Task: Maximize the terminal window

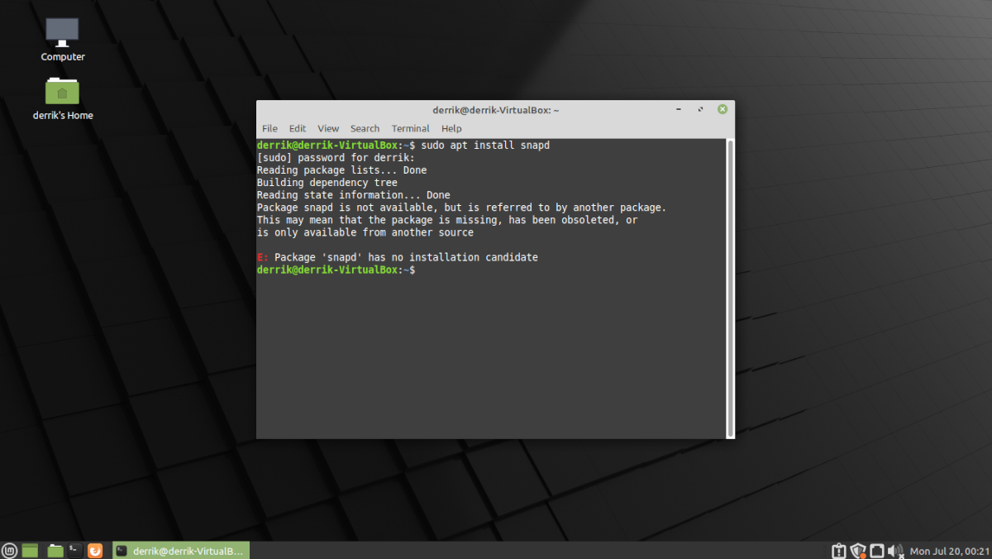Action: click(700, 109)
